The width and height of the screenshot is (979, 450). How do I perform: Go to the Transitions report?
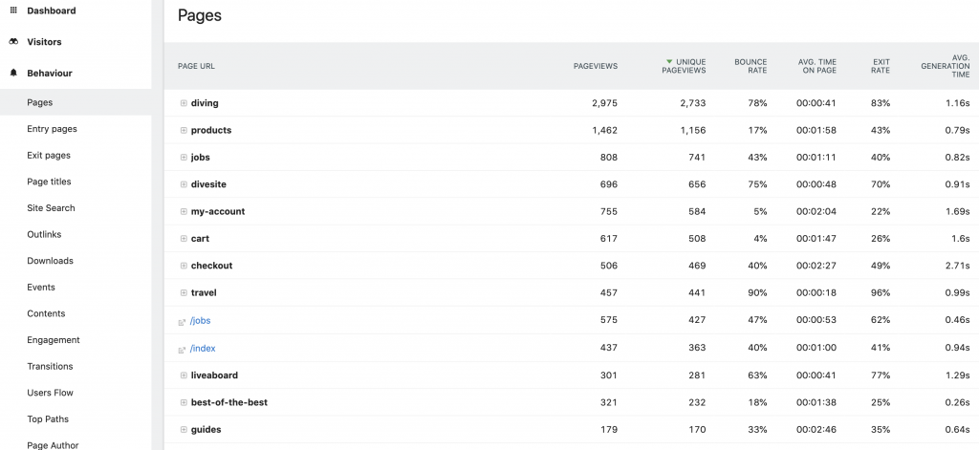click(50, 366)
